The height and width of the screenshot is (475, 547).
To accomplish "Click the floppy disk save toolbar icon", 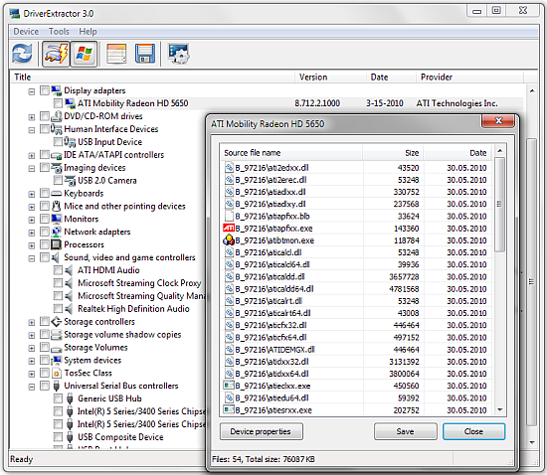I will [145, 54].
